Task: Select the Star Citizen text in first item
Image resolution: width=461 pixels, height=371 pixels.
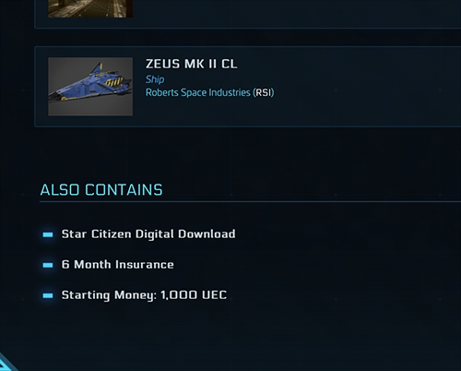Action: click(x=96, y=234)
